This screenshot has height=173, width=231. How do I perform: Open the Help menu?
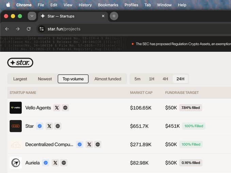click(182, 5)
